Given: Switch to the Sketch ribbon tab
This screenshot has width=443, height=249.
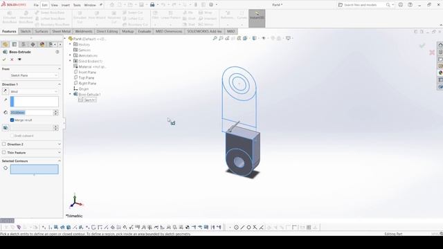Looking at the screenshot, I should point(26,31).
